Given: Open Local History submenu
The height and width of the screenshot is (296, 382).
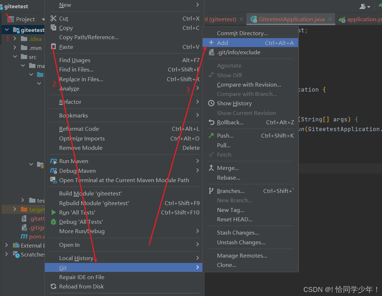Looking at the screenshot, I should click(x=124, y=258).
